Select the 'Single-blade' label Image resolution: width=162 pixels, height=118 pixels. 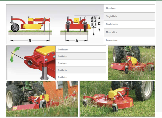click(112, 16)
